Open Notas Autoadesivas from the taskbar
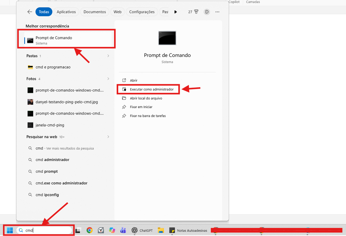 (188, 230)
